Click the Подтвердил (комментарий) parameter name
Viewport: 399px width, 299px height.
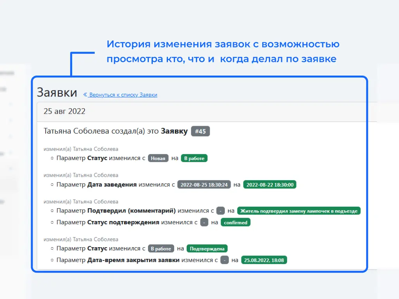131,211
